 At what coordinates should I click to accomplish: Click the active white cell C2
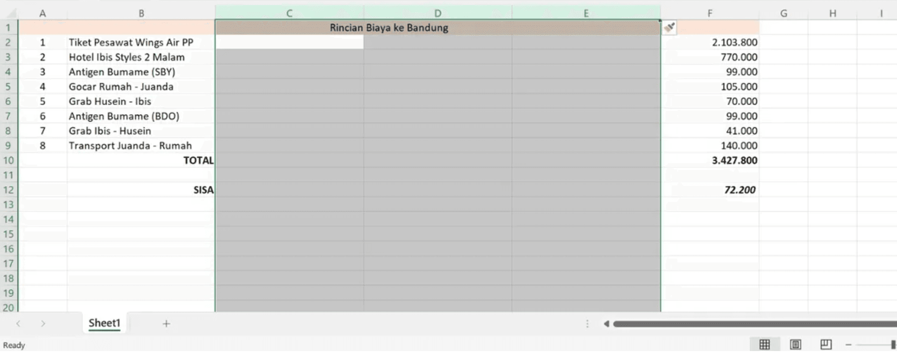[289, 42]
